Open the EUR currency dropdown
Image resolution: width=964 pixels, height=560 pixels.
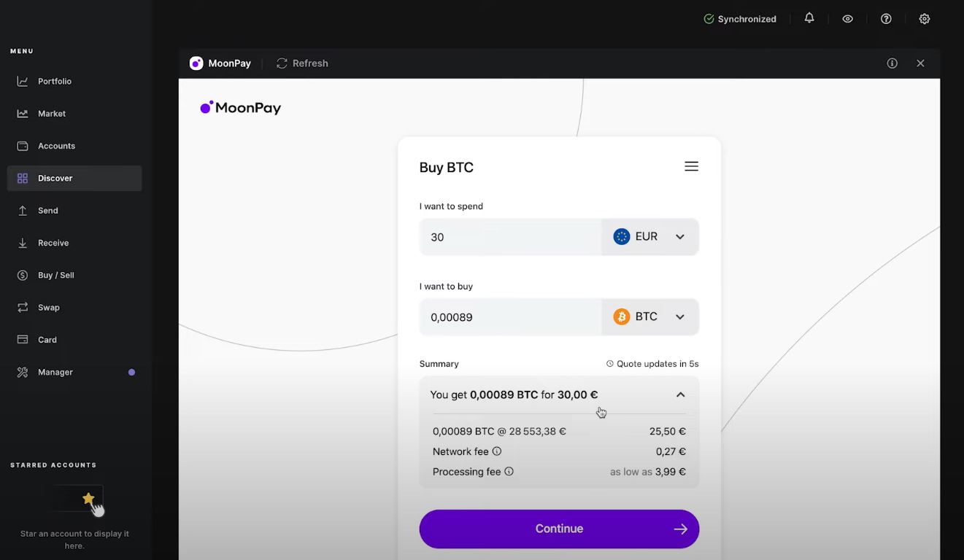pyautogui.click(x=650, y=237)
